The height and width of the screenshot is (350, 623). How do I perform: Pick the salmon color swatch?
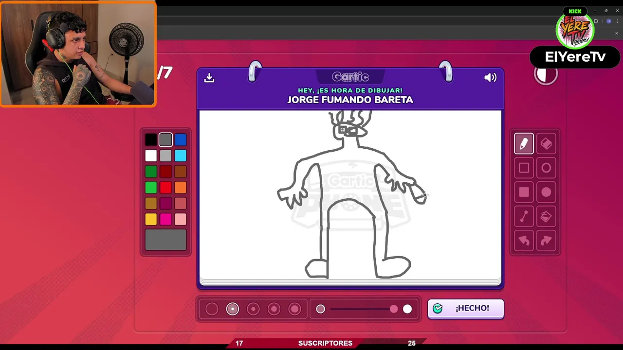(x=181, y=204)
